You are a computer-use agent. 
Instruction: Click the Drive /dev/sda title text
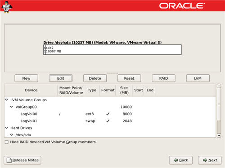pyautogui.click(x=103, y=43)
